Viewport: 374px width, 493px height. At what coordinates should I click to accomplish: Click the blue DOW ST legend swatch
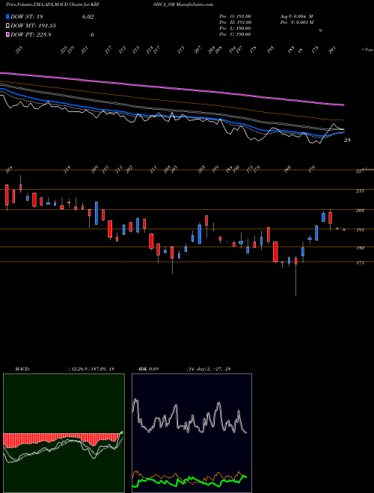tap(7, 16)
